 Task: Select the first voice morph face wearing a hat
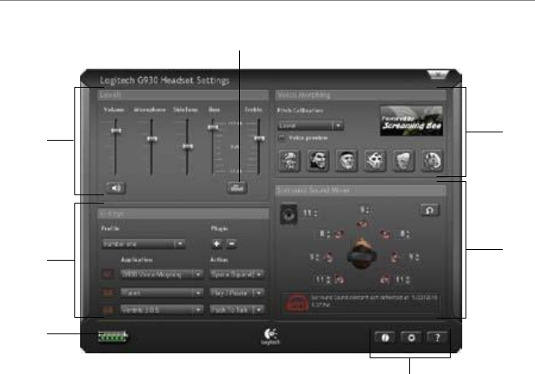click(x=289, y=161)
